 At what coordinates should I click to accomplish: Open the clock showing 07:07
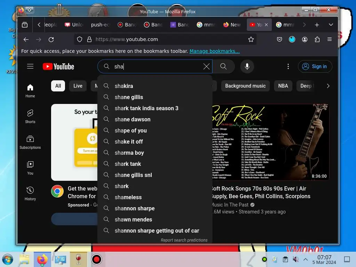click(324, 259)
